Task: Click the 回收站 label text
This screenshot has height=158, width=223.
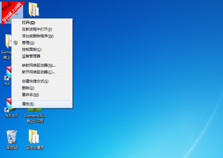Action: (12, 148)
